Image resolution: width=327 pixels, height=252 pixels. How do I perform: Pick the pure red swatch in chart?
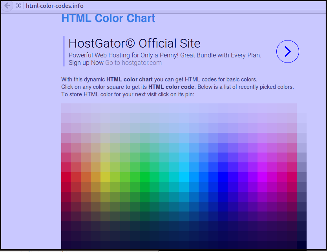[x=66, y=177]
